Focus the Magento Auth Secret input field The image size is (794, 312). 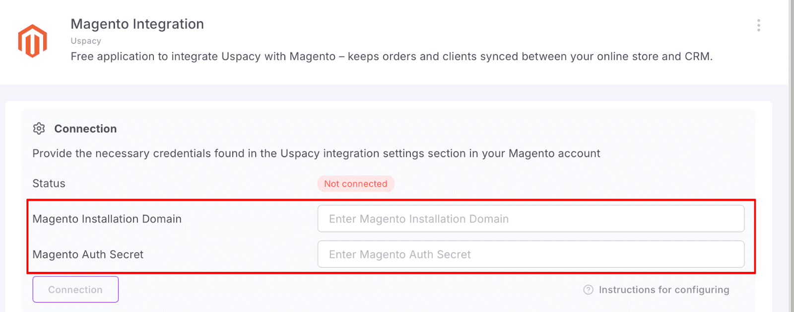[x=530, y=255]
